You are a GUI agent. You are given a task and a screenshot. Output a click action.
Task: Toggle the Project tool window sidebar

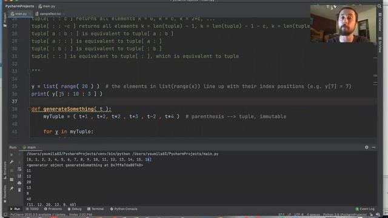click(5, 20)
